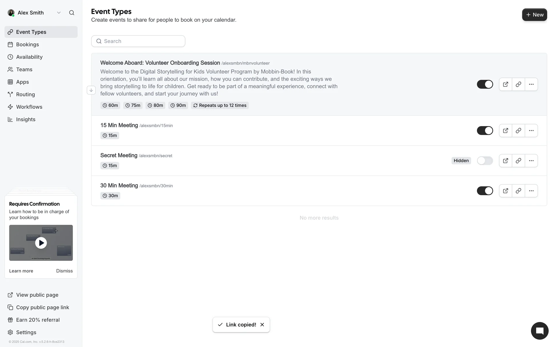Screen dimensions: 556x347
Task: Copy link of Volunteer Onboarding Session
Action: pyautogui.click(x=518, y=84)
